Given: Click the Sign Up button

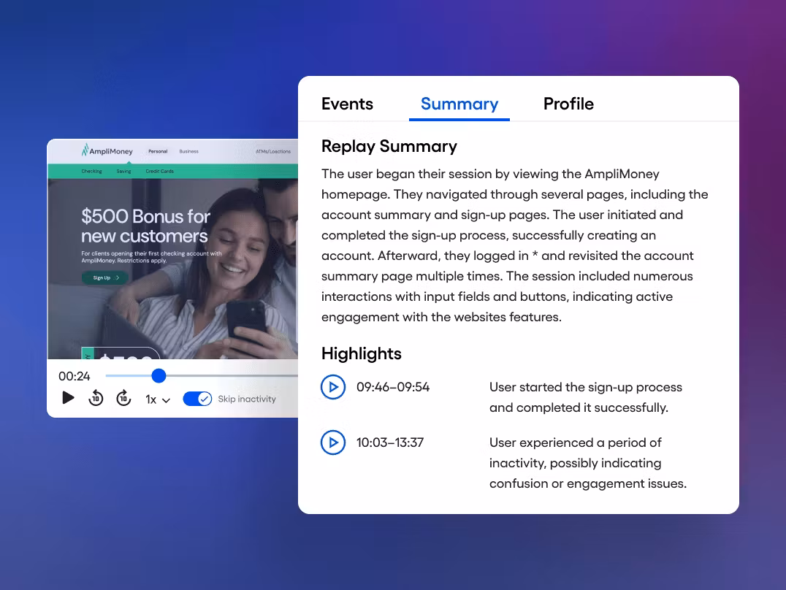Looking at the screenshot, I should 104,277.
